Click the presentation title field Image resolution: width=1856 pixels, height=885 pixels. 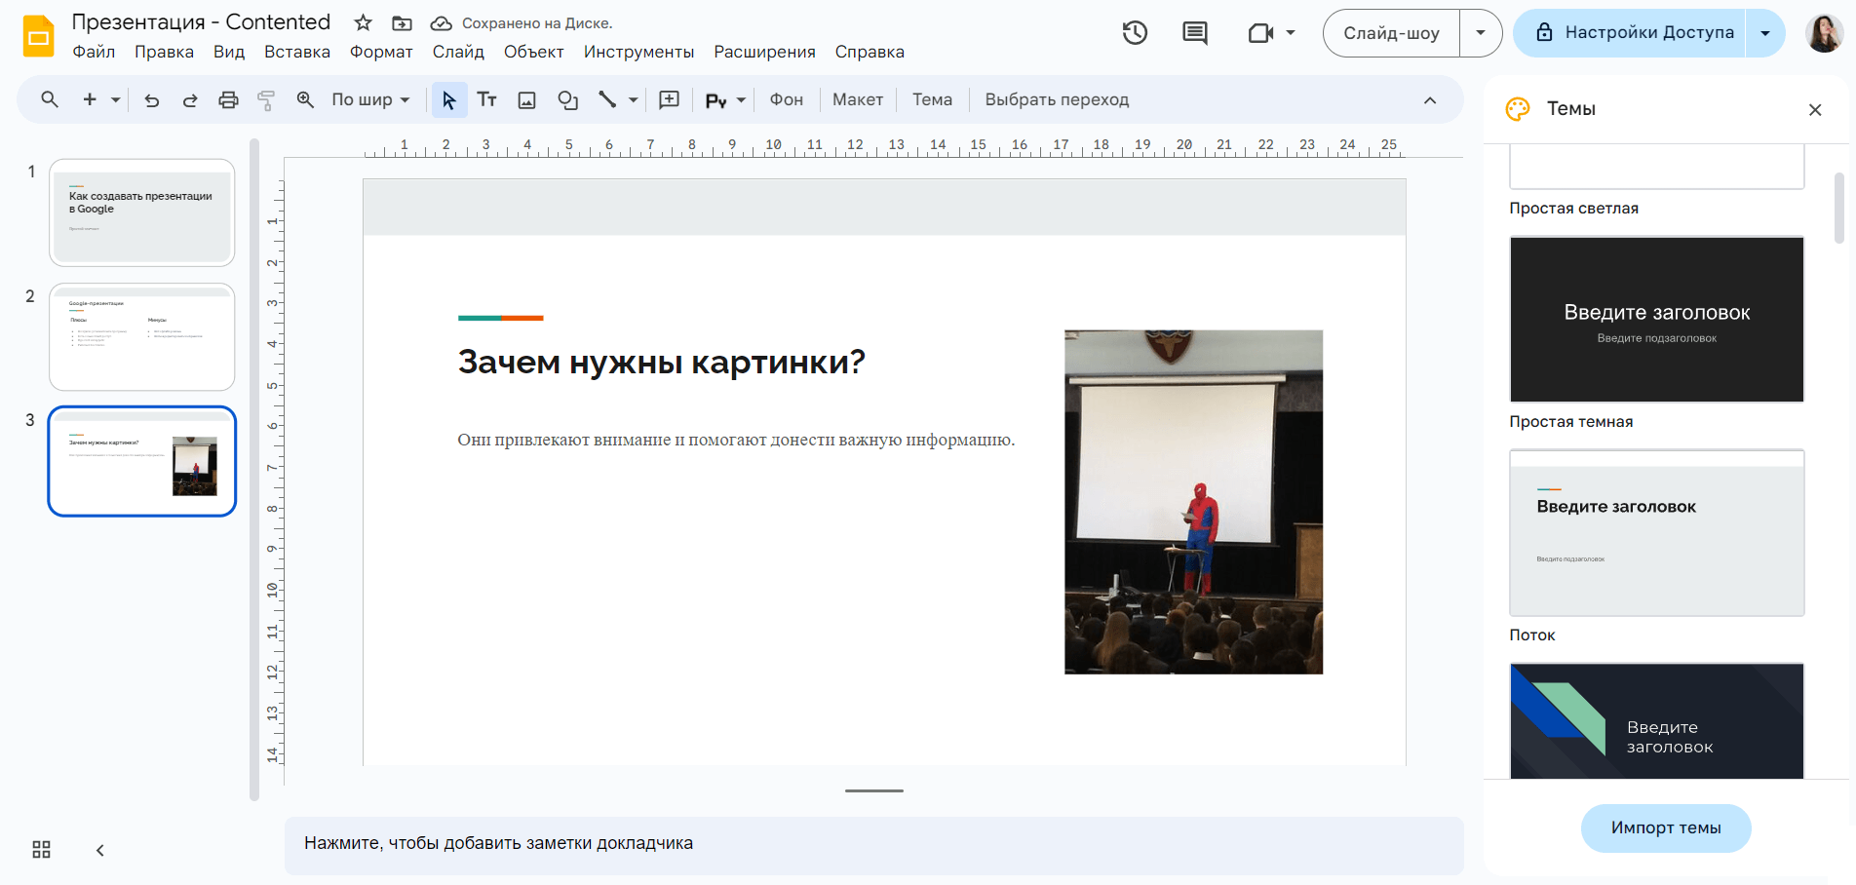tap(201, 21)
